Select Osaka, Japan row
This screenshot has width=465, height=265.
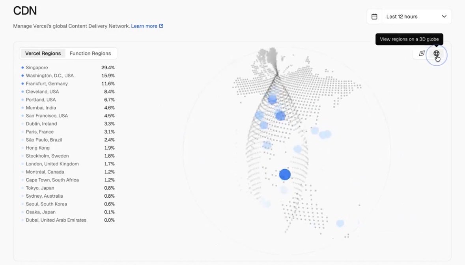(68, 212)
